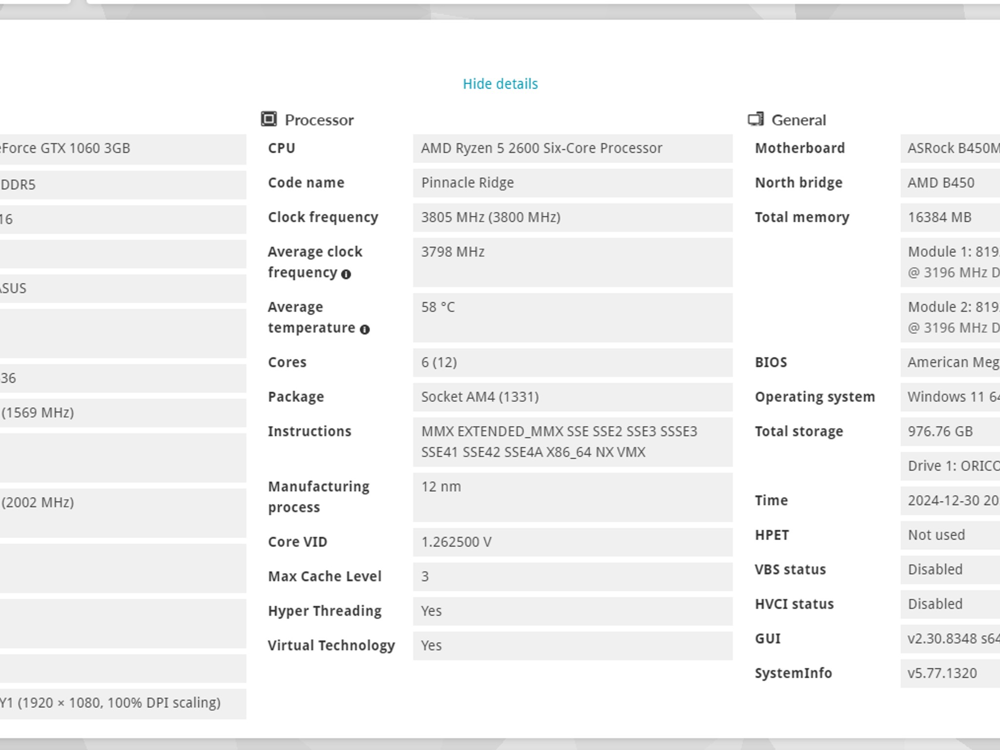The height and width of the screenshot is (750, 1000).
Task: Click the Processor section heading text
Action: (x=319, y=120)
